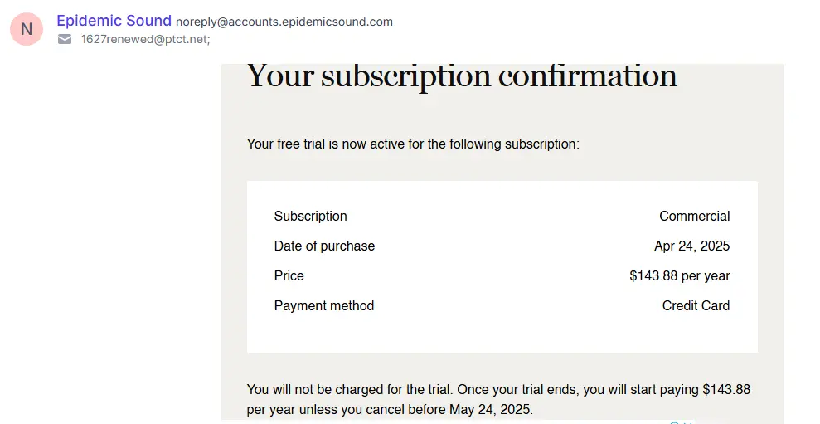
Task: Click the white subscription details card
Action: pos(502,267)
